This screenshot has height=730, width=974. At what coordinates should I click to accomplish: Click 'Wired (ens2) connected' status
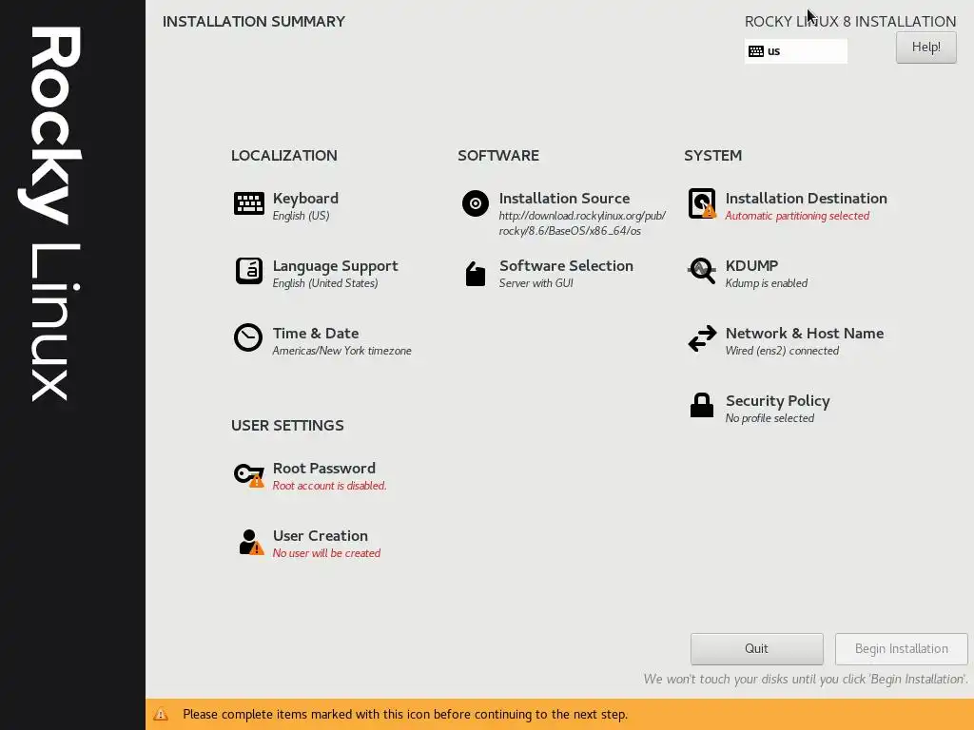[782, 351]
